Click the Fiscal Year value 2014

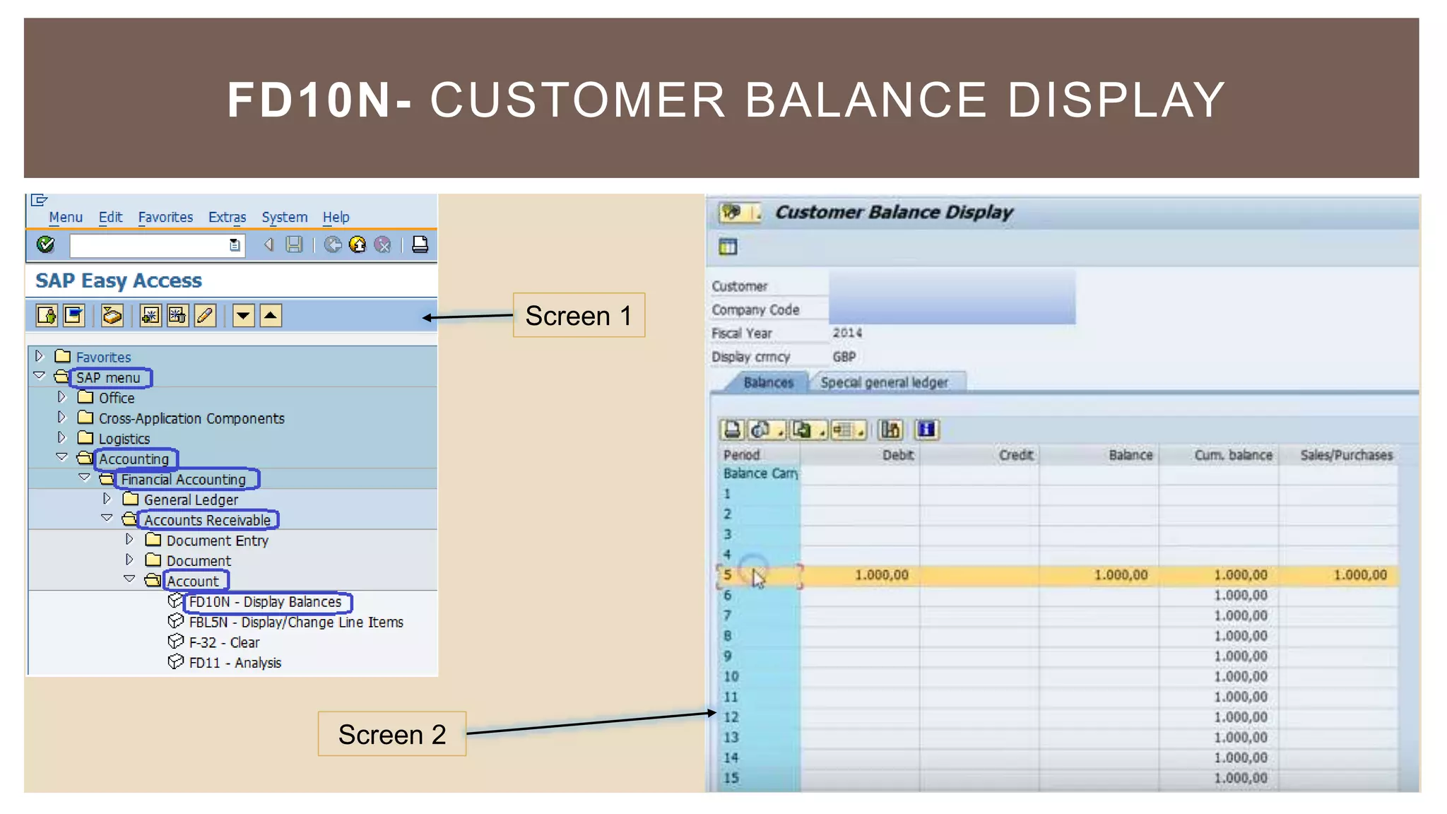pyautogui.click(x=846, y=333)
